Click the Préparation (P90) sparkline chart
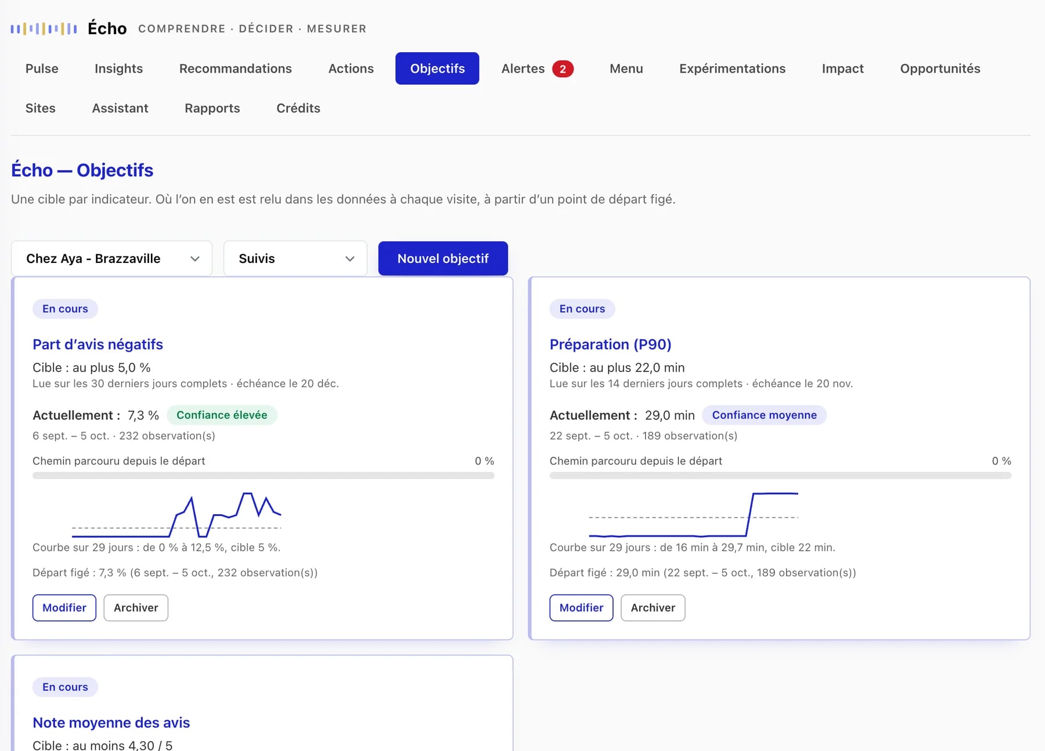Screen dimensions: 1045x751 (693, 515)
